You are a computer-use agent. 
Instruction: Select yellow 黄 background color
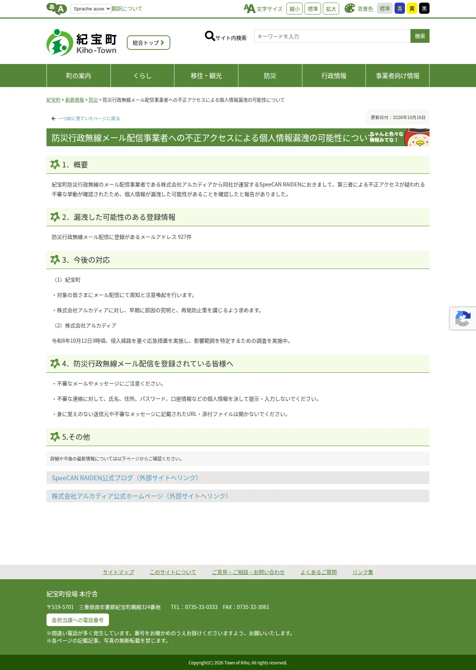[x=412, y=8]
